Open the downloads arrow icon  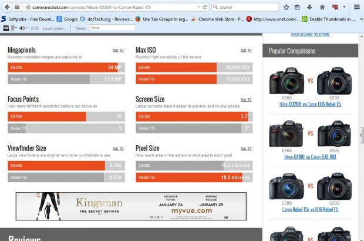click(x=309, y=7)
